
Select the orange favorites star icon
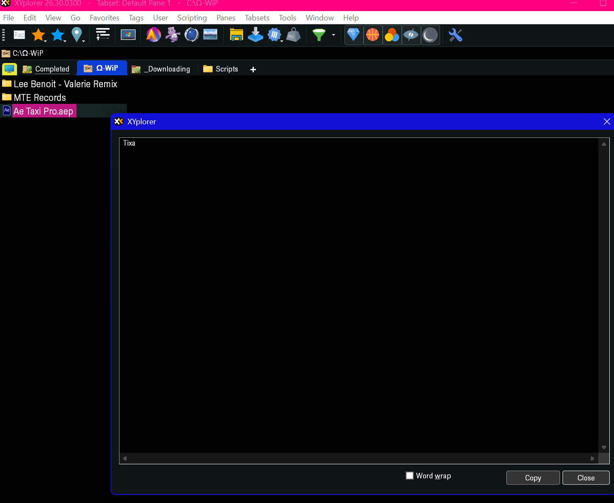coord(38,35)
